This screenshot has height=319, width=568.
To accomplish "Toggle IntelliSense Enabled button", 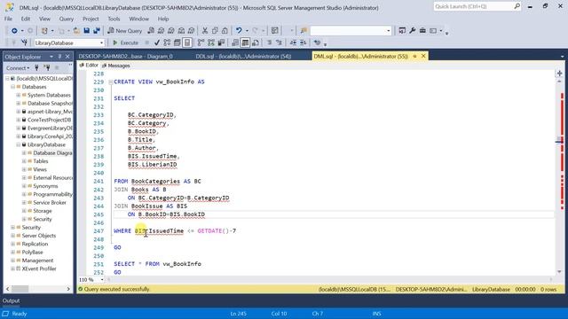I will 187,43.
